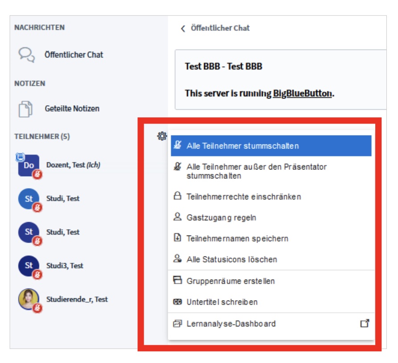Image resolution: width=398 pixels, height=363 pixels.
Task: Choose Alle Statusicons löschen
Action: (x=232, y=260)
